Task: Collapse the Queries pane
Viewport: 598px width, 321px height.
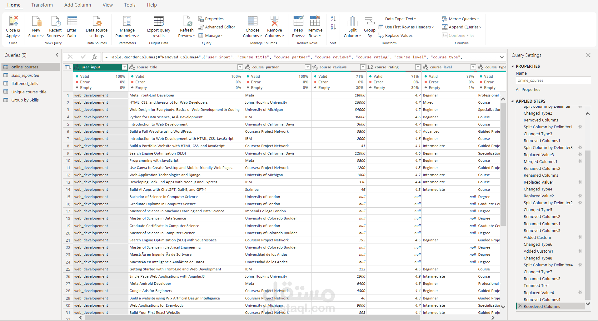Action: click(x=57, y=55)
